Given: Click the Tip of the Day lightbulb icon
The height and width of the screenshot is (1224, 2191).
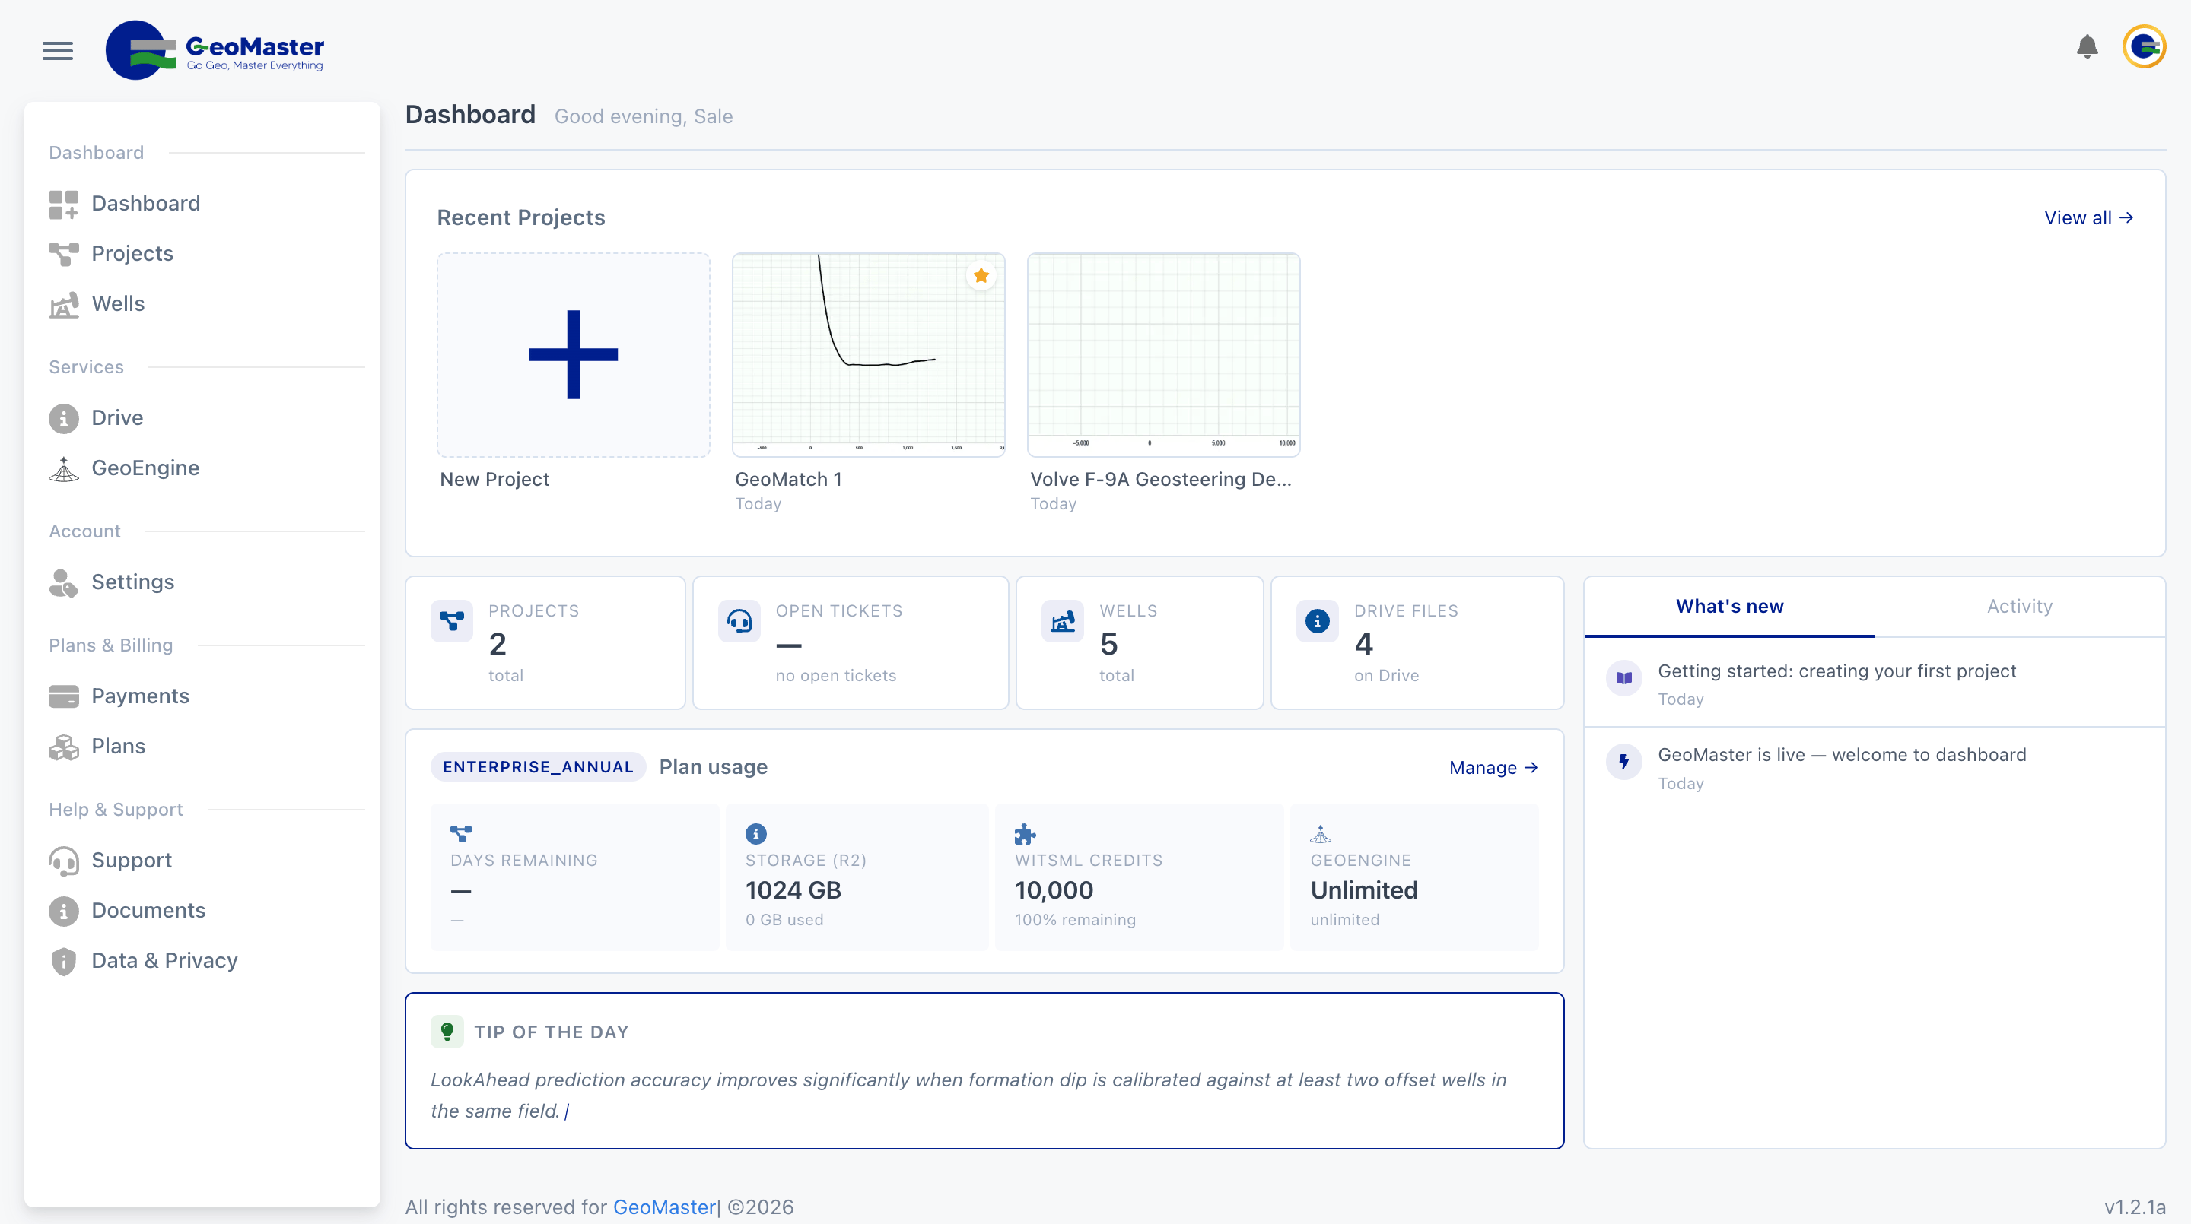Looking at the screenshot, I should pyautogui.click(x=447, y=1032).
